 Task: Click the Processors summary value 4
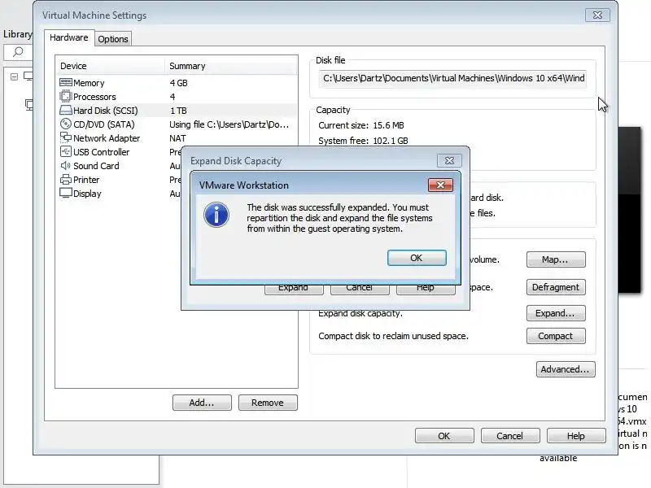(173, 97)
